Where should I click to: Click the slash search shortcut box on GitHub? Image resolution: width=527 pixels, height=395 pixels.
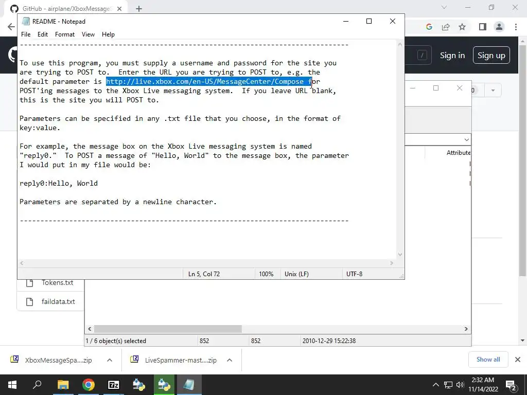click(422, 55)
